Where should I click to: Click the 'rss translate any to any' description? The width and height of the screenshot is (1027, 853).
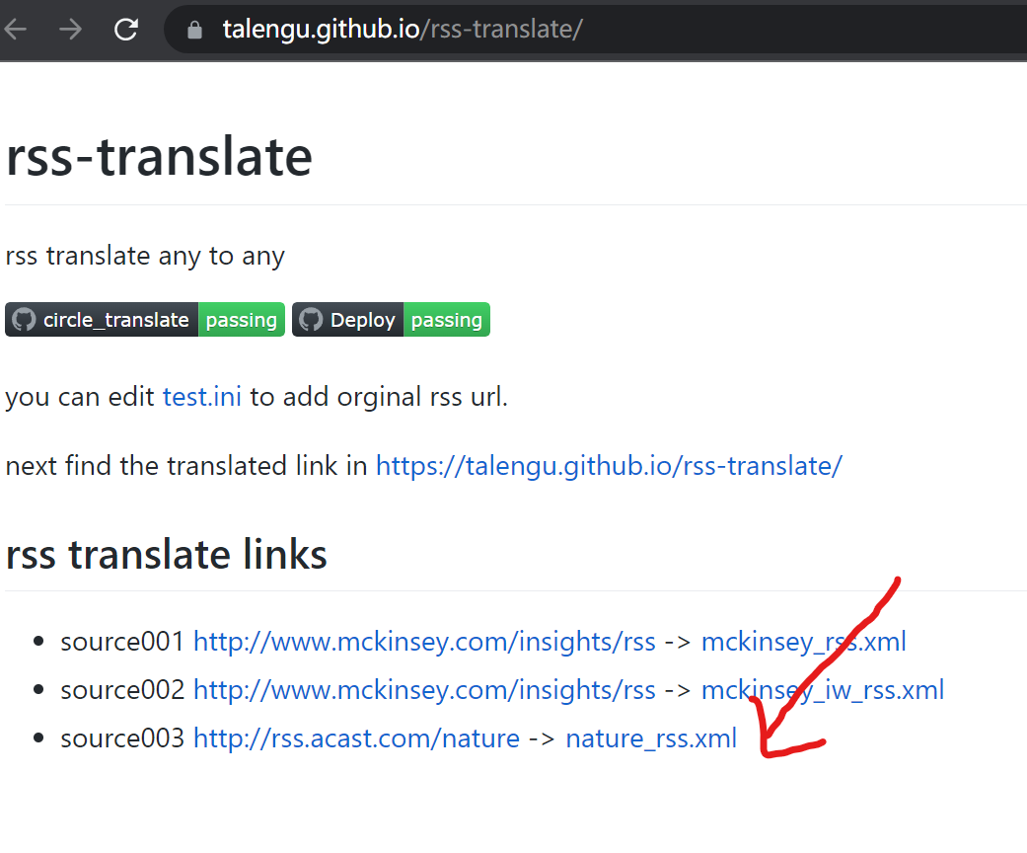(145, 256)
